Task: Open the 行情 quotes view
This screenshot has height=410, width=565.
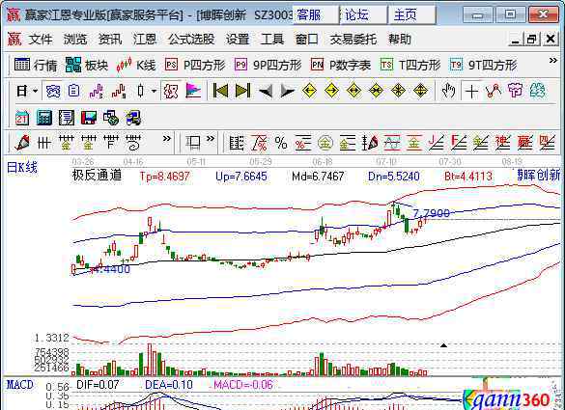Action: tap(36, 66)
